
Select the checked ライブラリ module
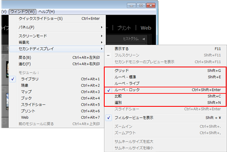click(x=57, y=79)
